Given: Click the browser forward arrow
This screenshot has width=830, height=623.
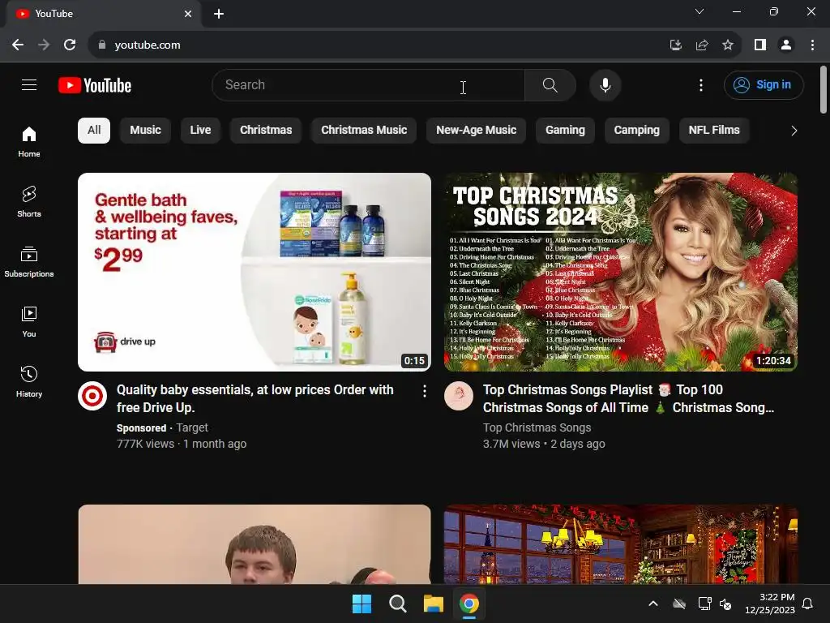Looking at the screenshot, I should pos(44,45).
